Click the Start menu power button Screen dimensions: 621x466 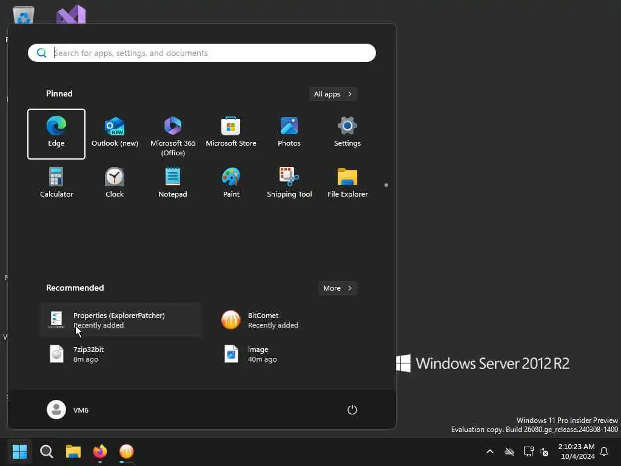352,410
